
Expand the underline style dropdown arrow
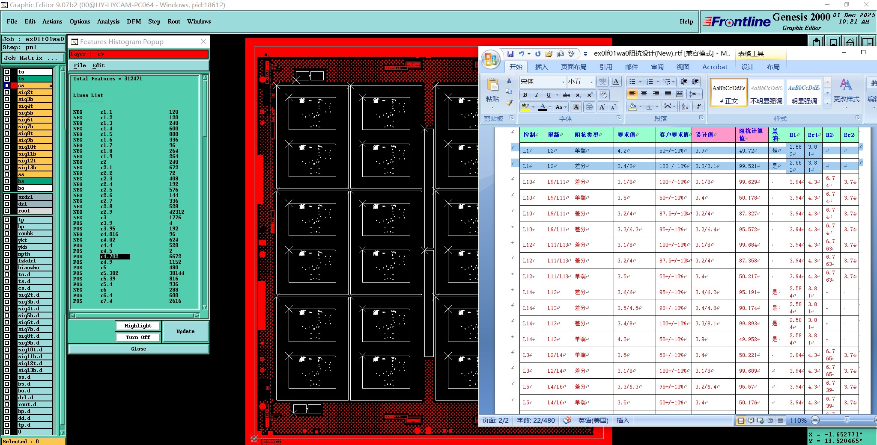click(557, 95)
